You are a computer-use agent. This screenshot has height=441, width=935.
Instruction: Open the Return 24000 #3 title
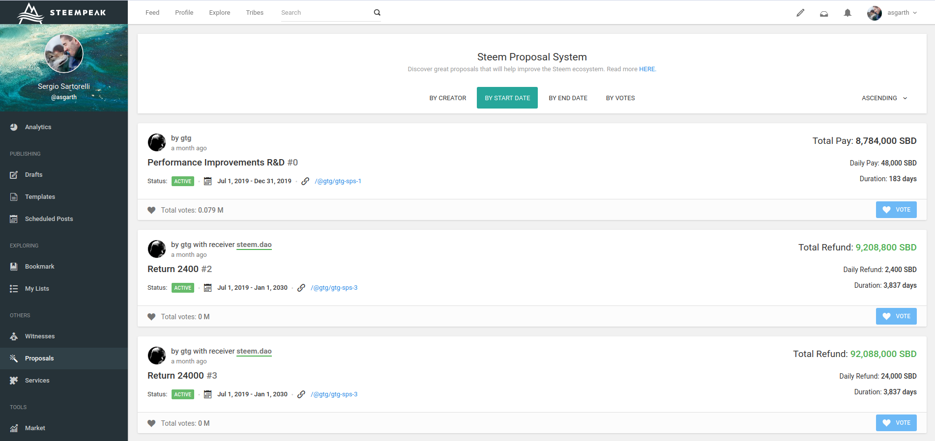coord(182,376)
